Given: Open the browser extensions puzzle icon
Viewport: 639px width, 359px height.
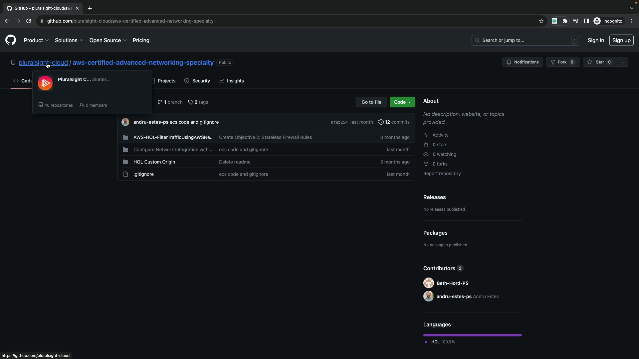Looking at the screenshot, I should pyautogui.click(x=565, y=21).
